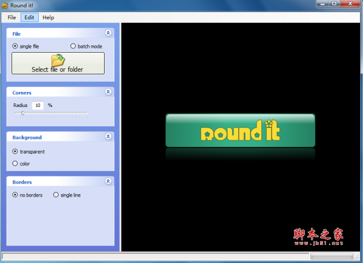
Task: Click the Round it! app icon in title bar
Action: [x=5, y=5]
